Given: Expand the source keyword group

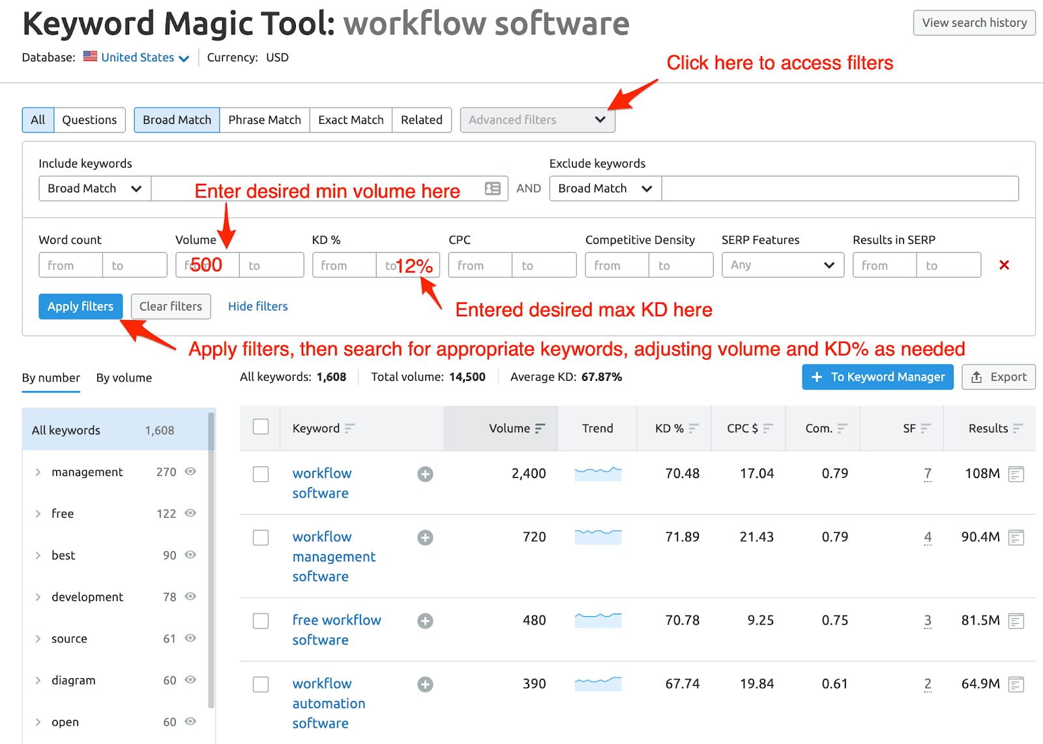Looking at the screenshot, I should click(38, 639).
